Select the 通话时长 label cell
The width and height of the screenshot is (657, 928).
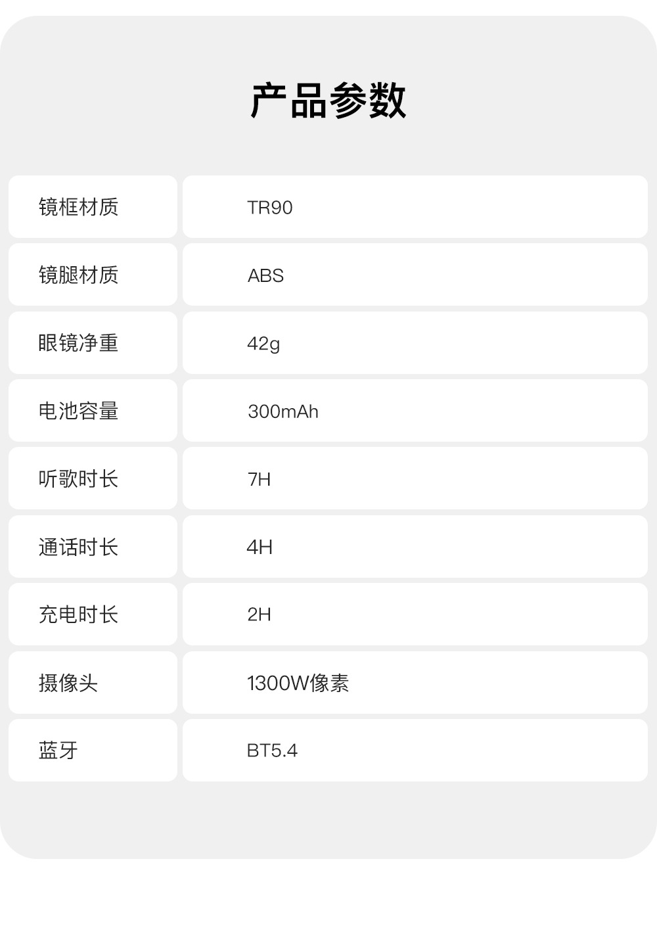click(x=93, y=546)
